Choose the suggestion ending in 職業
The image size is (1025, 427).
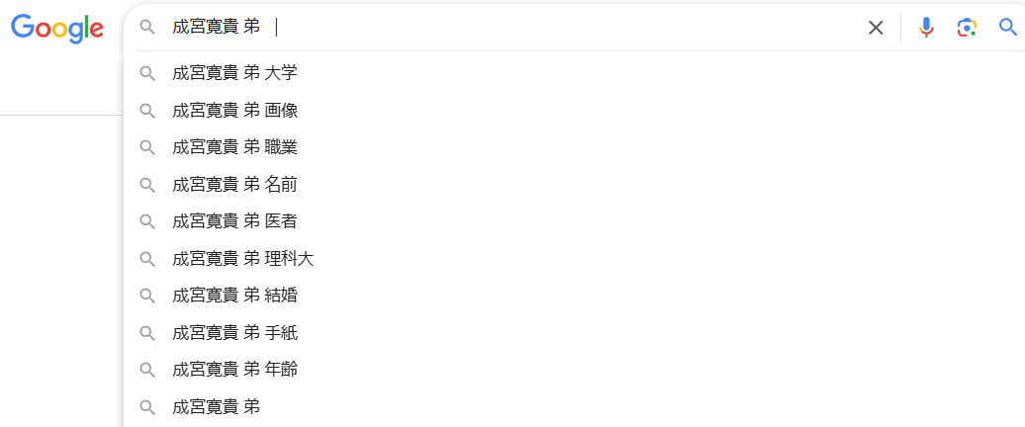pyautogui.click(x=574, y=148)
